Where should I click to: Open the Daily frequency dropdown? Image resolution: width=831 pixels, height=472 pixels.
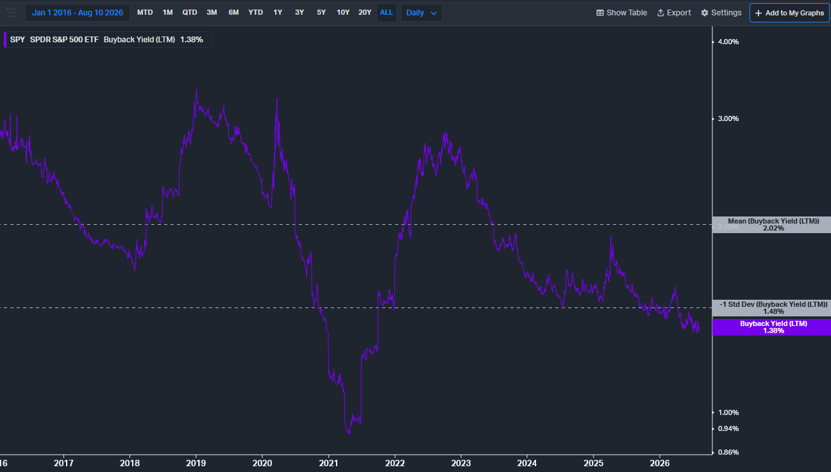click(x=421, y=13)
